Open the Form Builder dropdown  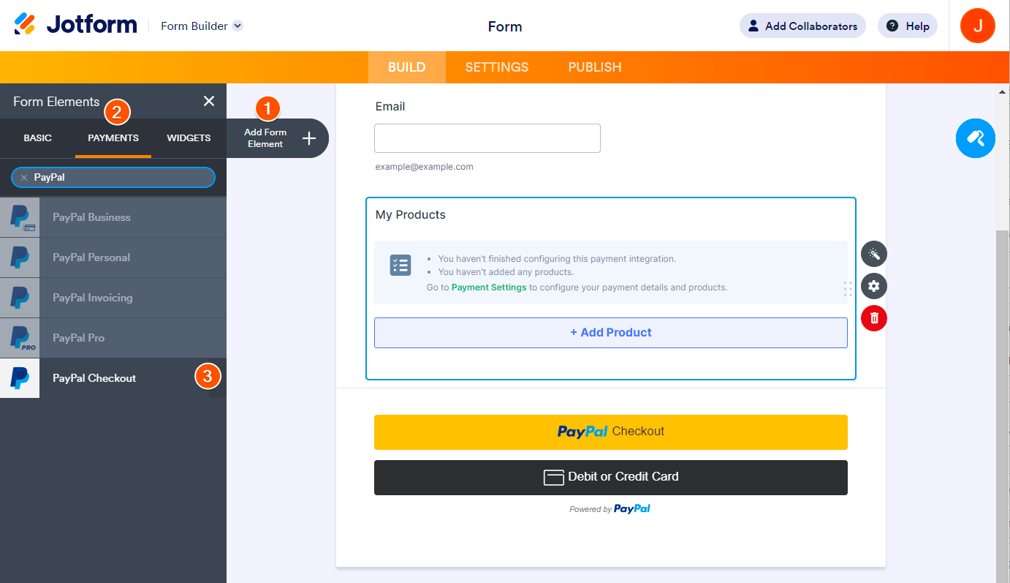(202, 26)
